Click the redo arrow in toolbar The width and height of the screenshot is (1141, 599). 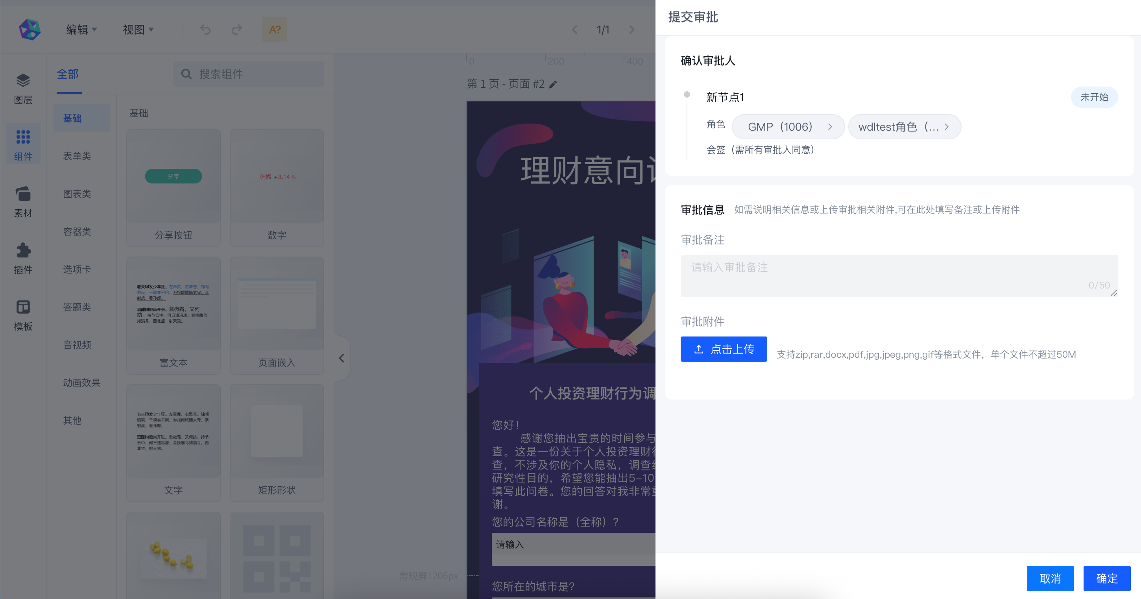pyautogui.click(x=236, y=30)
